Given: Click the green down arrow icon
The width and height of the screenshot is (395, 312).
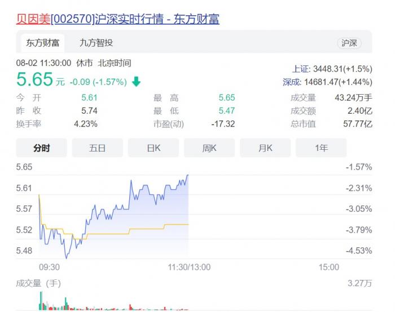Looking at the screenshot, I should point(137,82).
